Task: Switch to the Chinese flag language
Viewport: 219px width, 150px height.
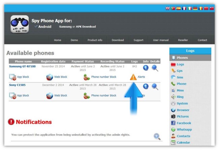Action: pos(206,8)
